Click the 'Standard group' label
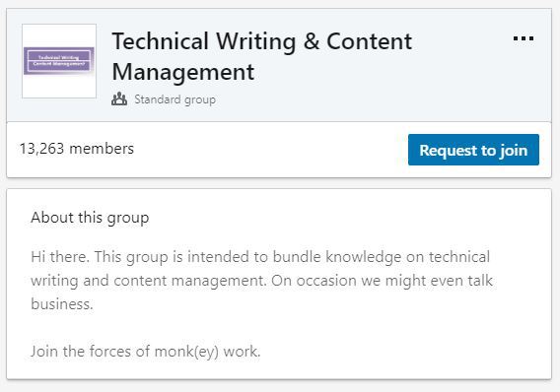The image size is (560, 392). (x=175, y=99)
